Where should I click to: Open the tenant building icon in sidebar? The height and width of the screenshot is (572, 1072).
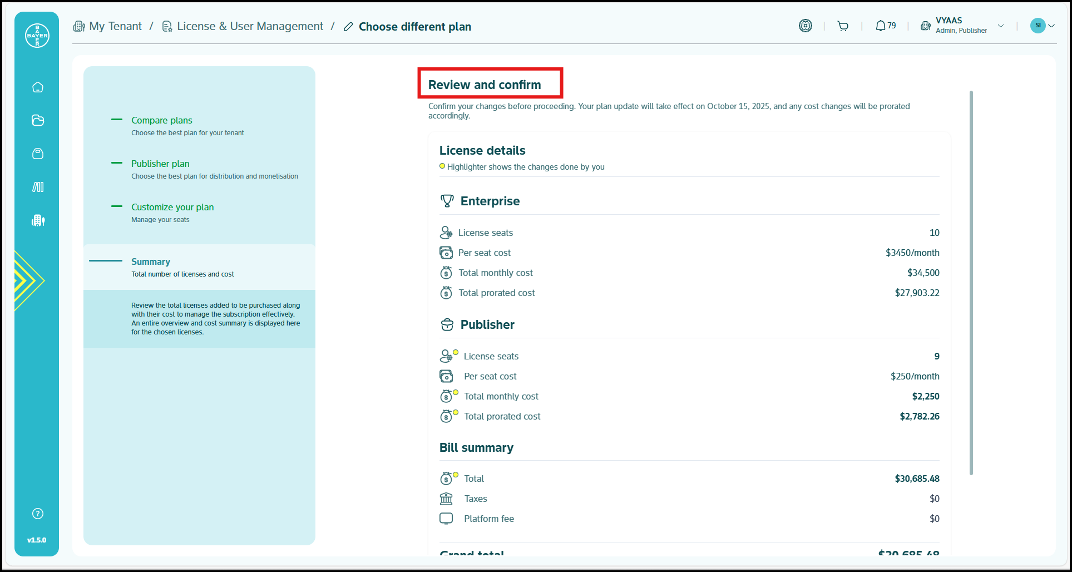pyautogui.click(x=38, y=220)
